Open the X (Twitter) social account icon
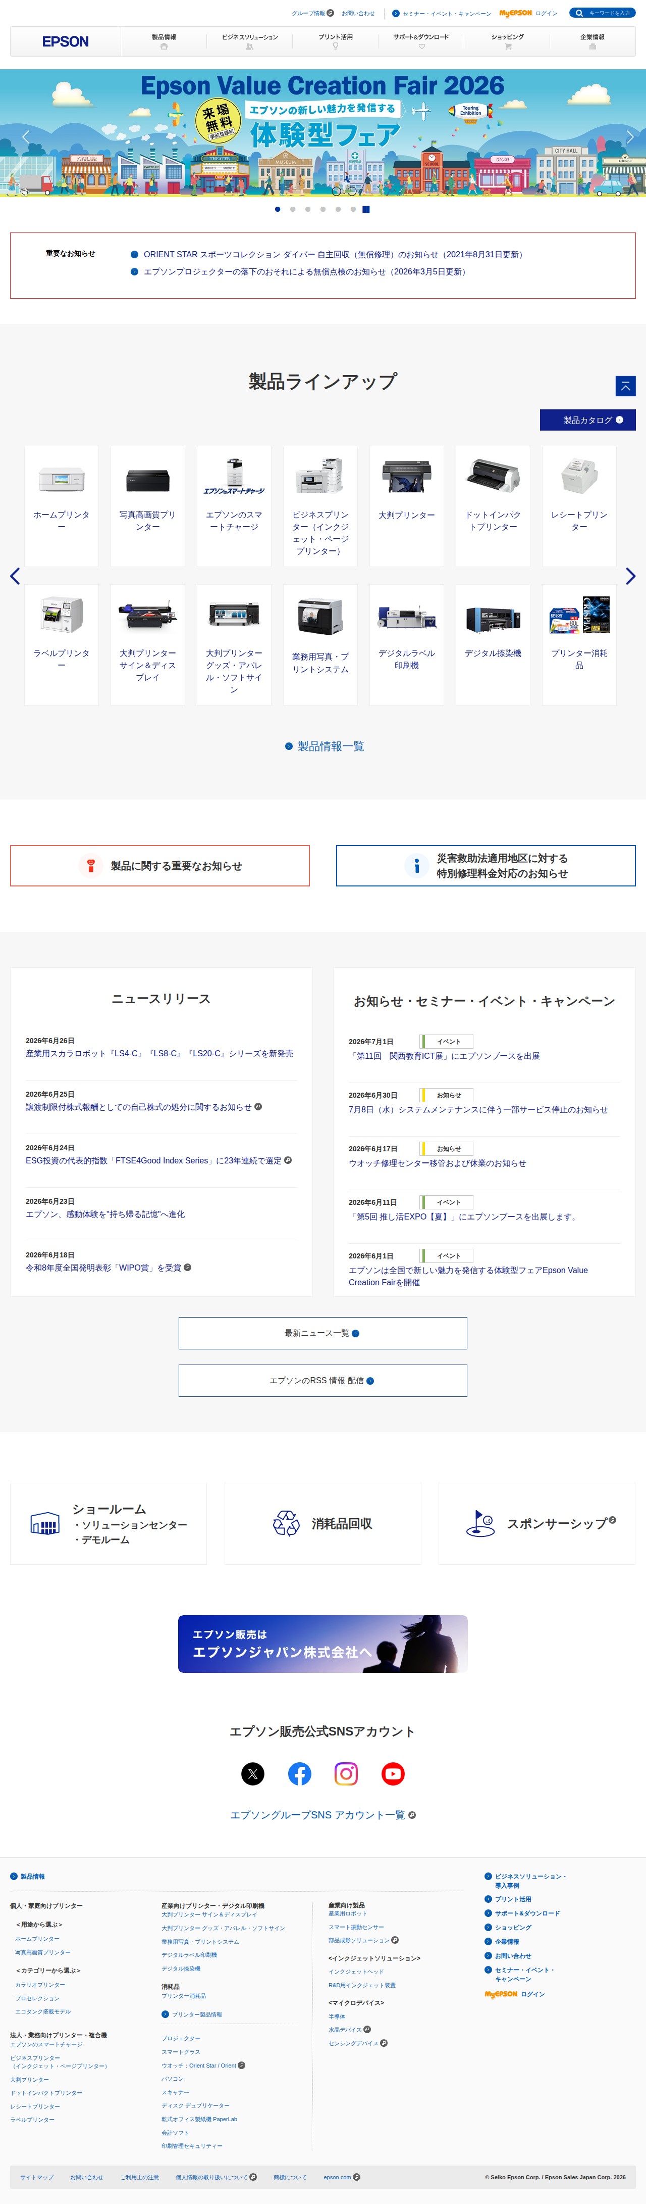 coord(252,1773)
